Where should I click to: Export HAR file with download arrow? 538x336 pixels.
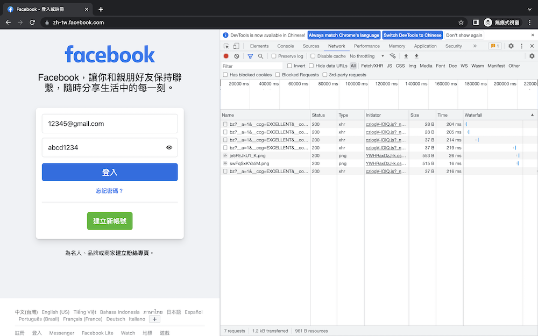(416, 56)
